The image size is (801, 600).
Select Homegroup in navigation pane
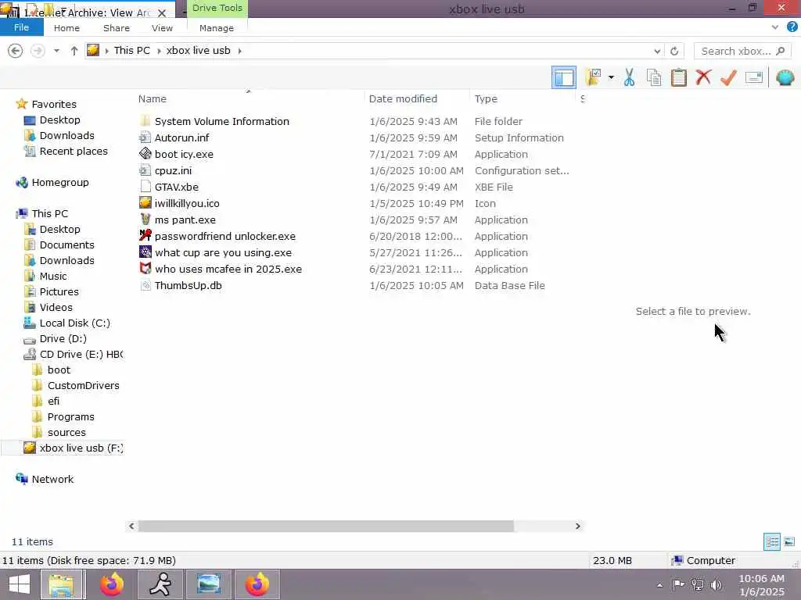tap(59, 182)
